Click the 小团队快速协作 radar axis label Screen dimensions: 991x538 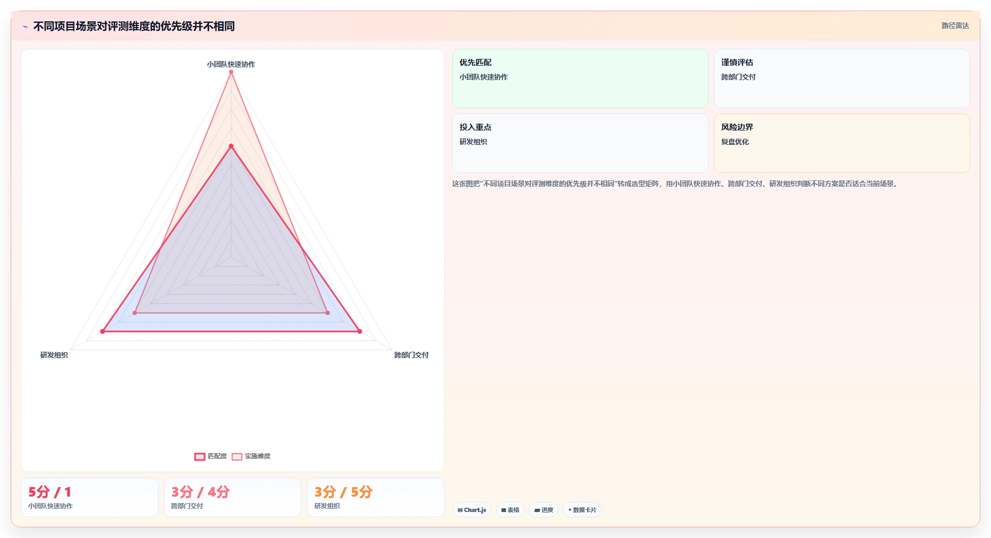click(x=231, y=64)
